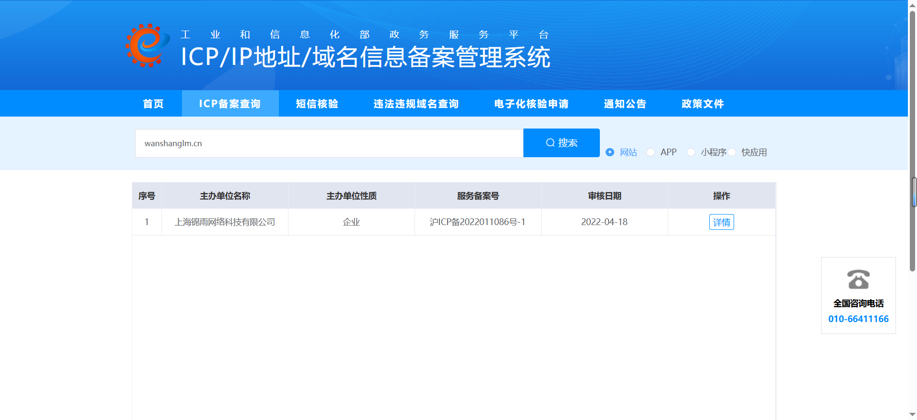
Task: Click the 企业 unit type cell
Action: [x=352, y=222]
